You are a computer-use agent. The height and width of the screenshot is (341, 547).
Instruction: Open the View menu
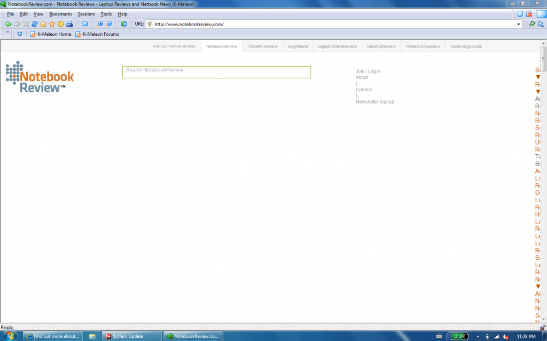click(x=38, y=14)
